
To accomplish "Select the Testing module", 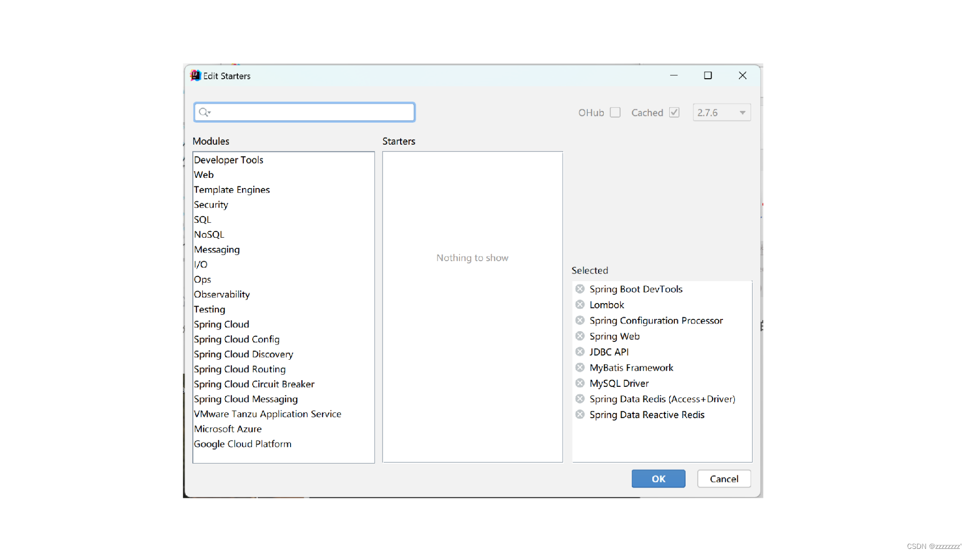I will (x=283, y=309).
